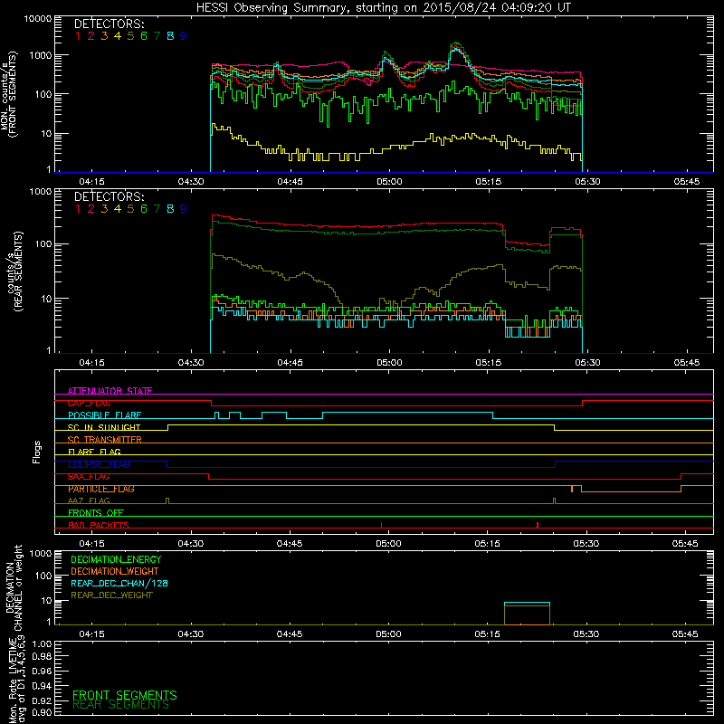Select the FLARE_FLAG label
This screenshot has width=724, height=724.
pyautogui.click(x=94, y=452)
